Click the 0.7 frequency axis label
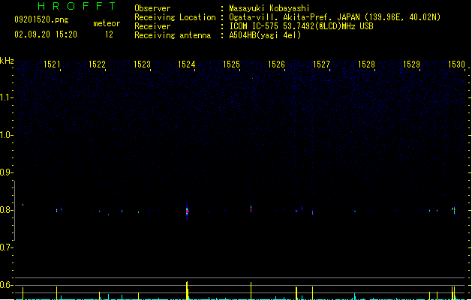 coord(6,247)
